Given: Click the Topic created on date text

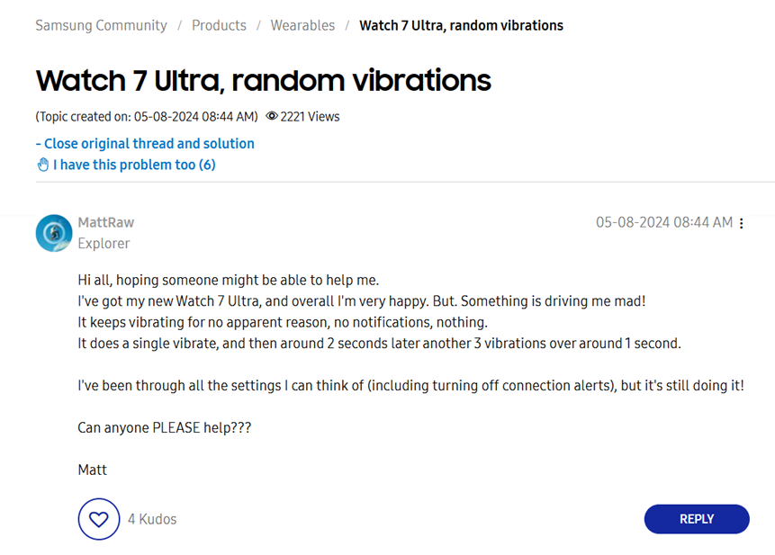Looking at the screenshot, I should [x=147, y=116].
